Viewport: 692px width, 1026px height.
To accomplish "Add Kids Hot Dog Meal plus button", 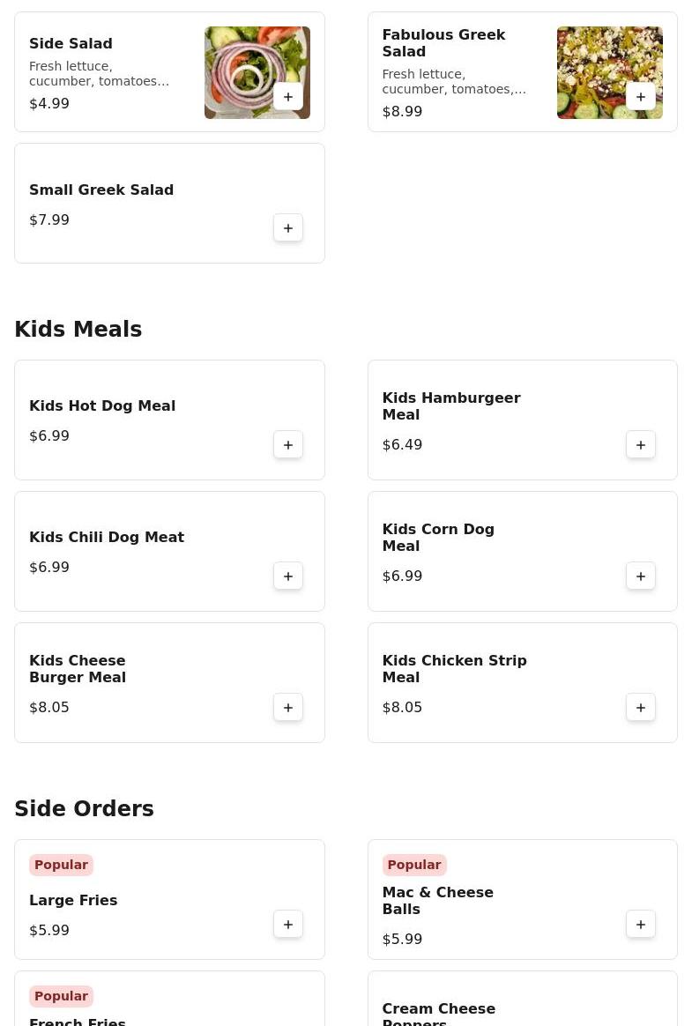I will pyautogui.click(x=288, y=445).
